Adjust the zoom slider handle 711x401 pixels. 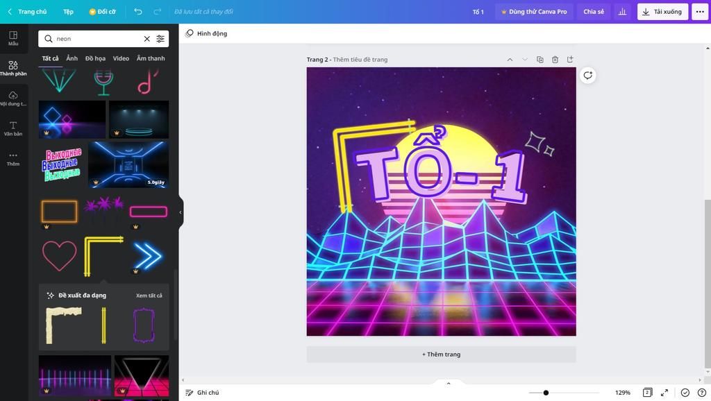(546, 393)
